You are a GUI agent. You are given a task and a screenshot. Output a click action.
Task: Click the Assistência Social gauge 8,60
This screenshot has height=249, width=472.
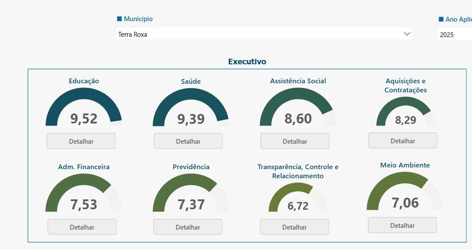click(298, 107)
